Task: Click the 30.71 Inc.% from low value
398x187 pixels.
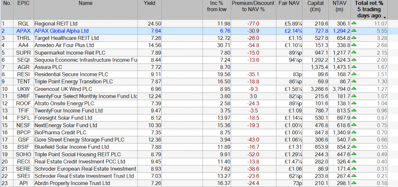Action: point(224,45)
